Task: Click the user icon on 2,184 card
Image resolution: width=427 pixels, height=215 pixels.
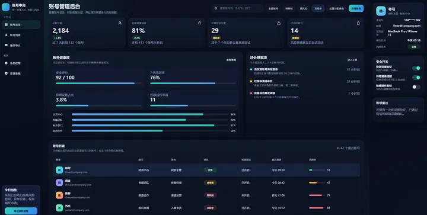Action: pos(120,23)
